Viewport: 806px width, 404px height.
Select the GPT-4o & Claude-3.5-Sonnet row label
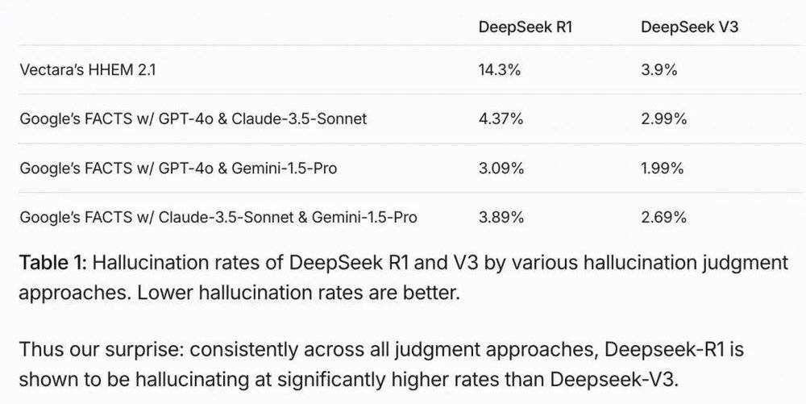pos(193,119)
